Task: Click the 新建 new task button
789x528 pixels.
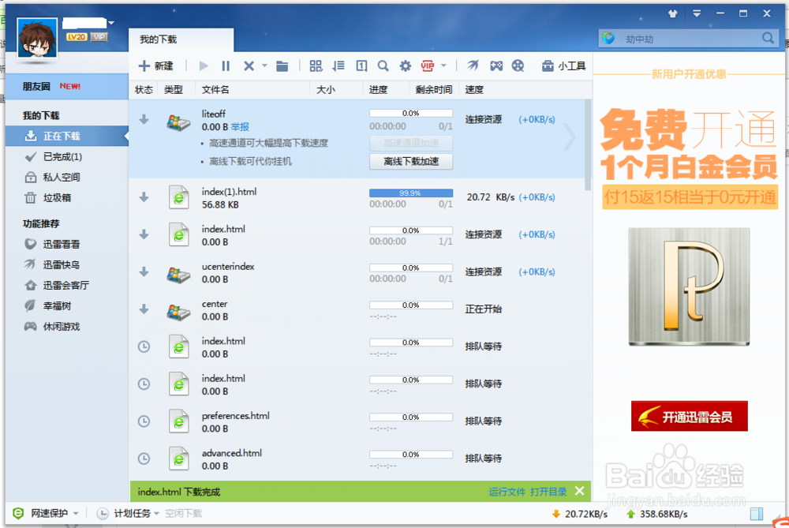Action: tap(155, 66)
